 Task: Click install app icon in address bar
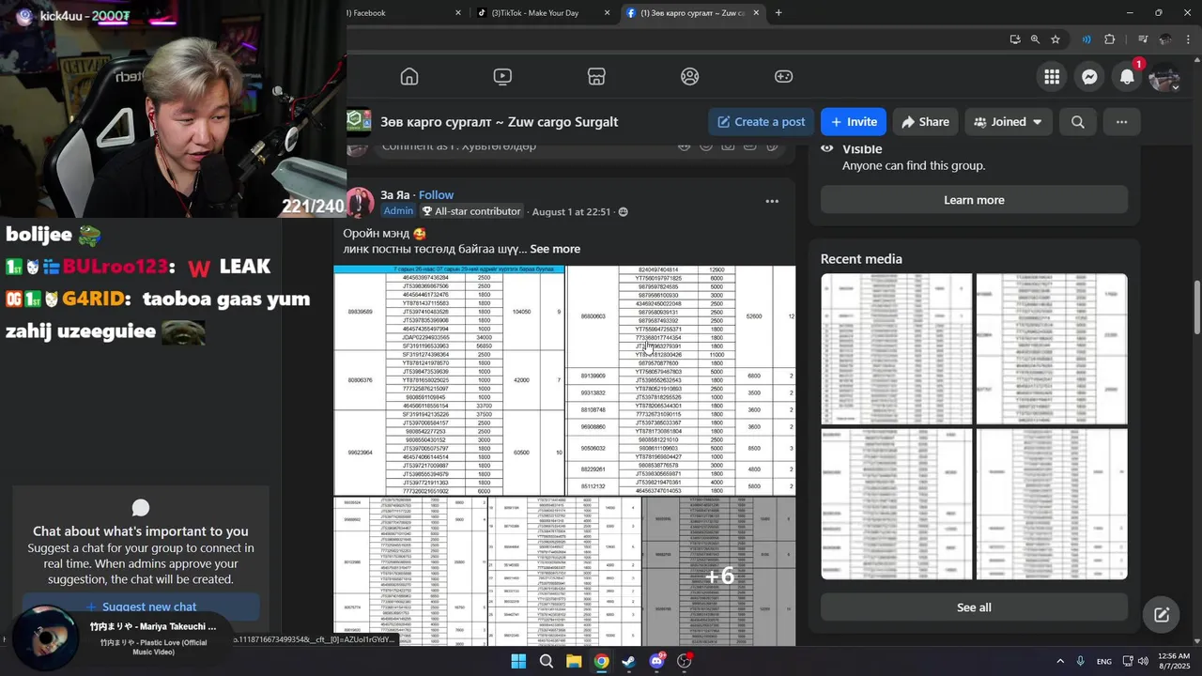tap(1015, 39)
